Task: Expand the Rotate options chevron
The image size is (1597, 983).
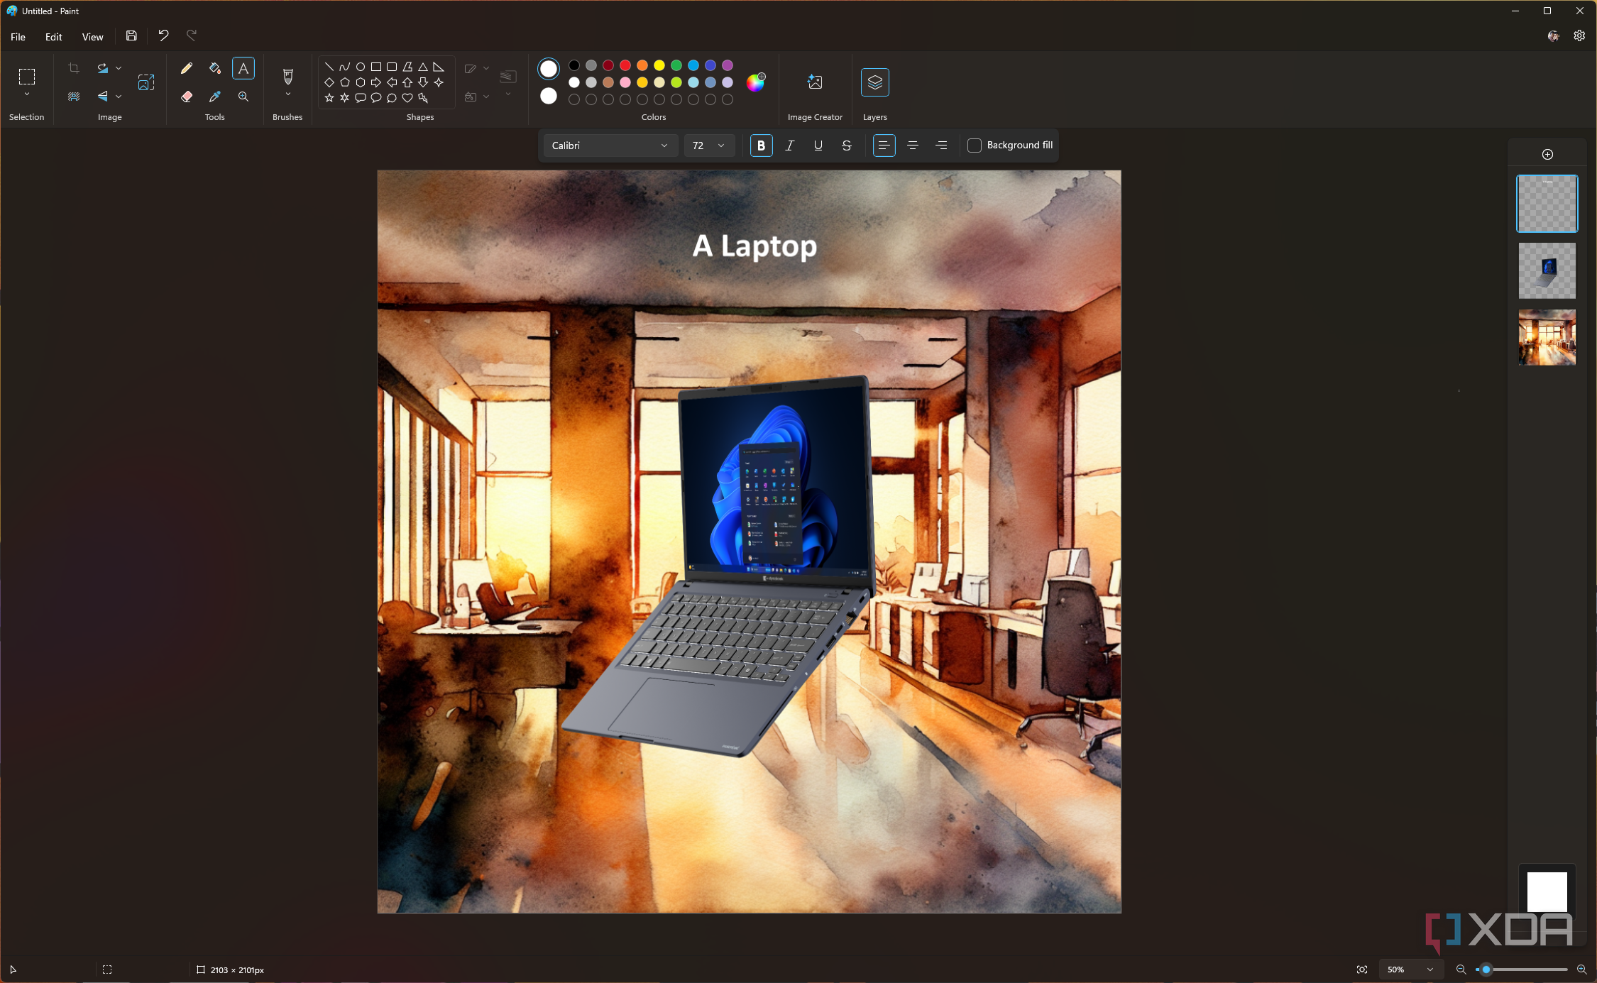Action: 119,68
